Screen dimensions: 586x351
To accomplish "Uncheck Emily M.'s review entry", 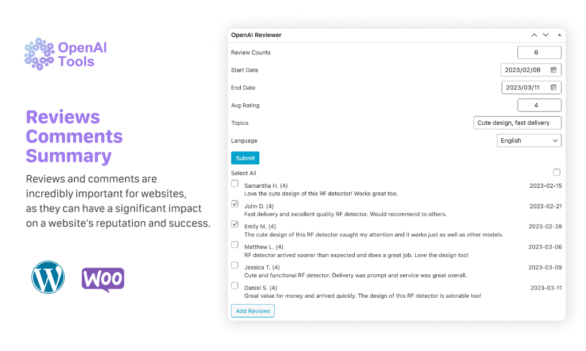I will [x=235, y=223].
